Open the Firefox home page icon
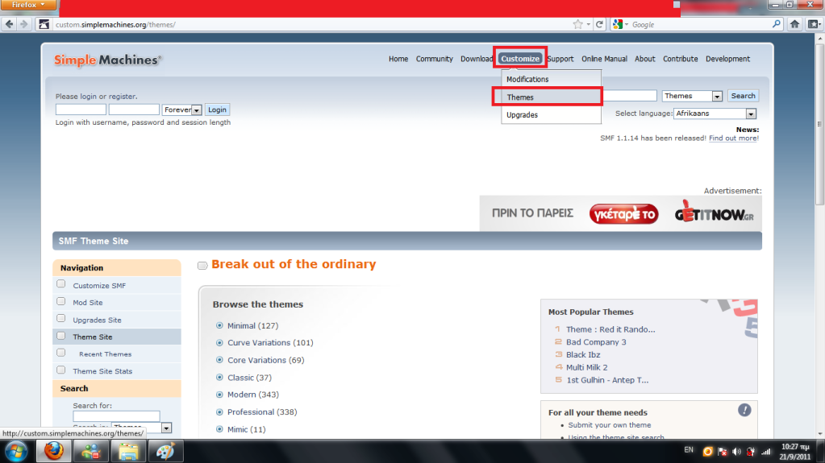Screen dimensions: 825x463 coord(794,24)
